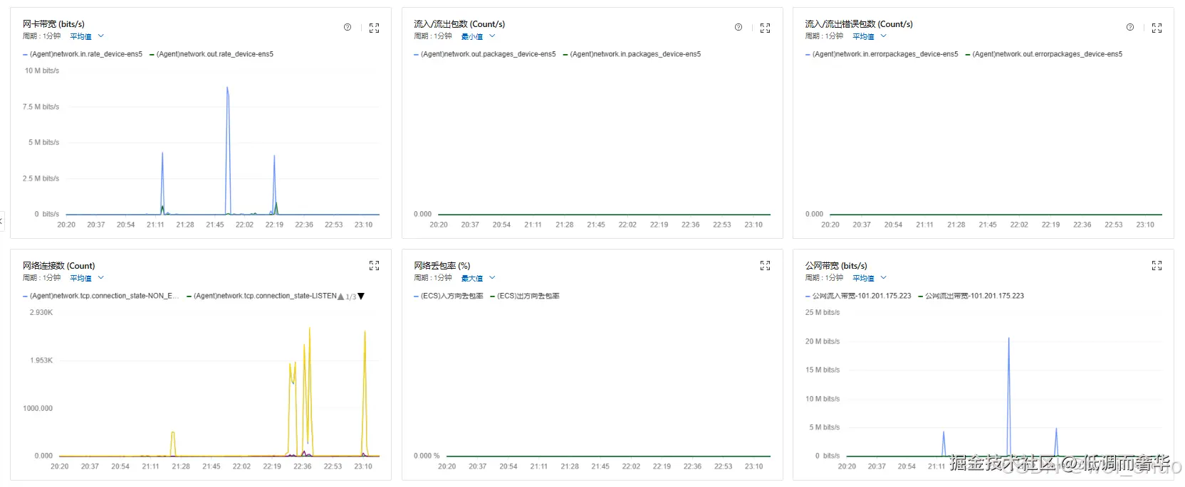The height and width of the screenshot is (487, 1185).
Task: Open 最大值 dropdown in 网络丢包率 panel
Action: click(x=478, y=278)
